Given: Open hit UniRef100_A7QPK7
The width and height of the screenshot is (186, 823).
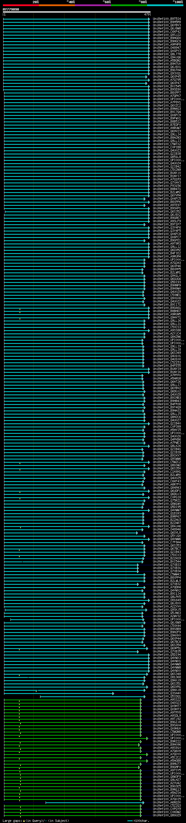Looking at the screenshot, I should [167, 96].
